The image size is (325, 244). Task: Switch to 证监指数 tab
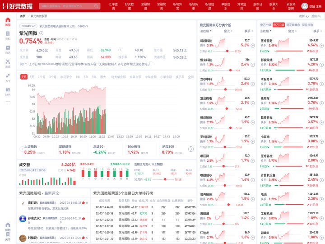(x=307, y=25)
